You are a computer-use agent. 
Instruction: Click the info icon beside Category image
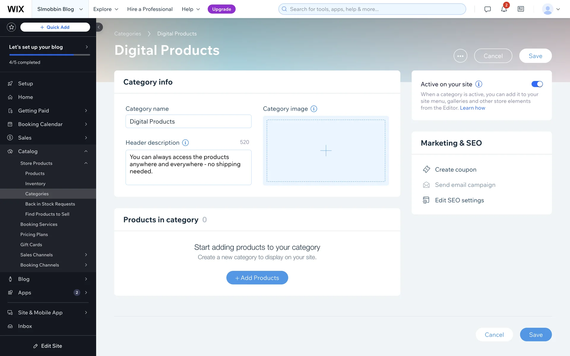(x=314, y=109)
